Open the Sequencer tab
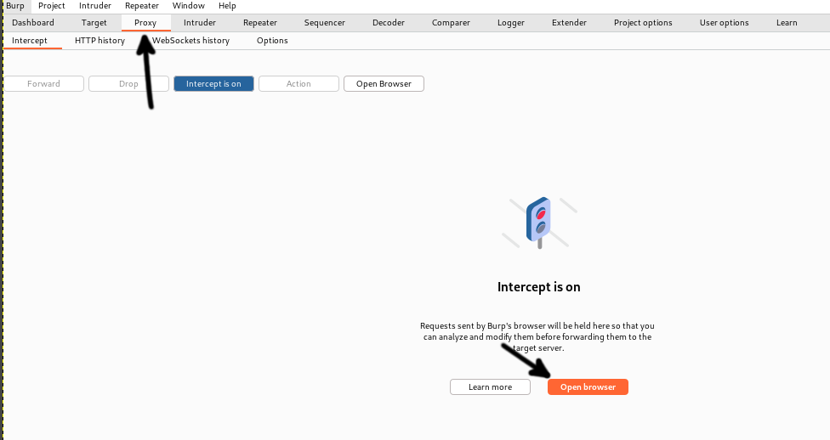Viewport: 830px width, 440px height. click(325, 23)
